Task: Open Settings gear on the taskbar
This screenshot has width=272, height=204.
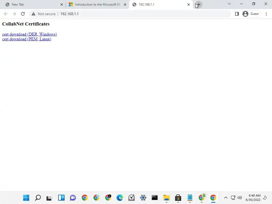Action: [143, 198]
